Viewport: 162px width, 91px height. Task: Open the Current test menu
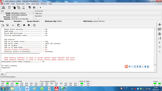(20, 4)
